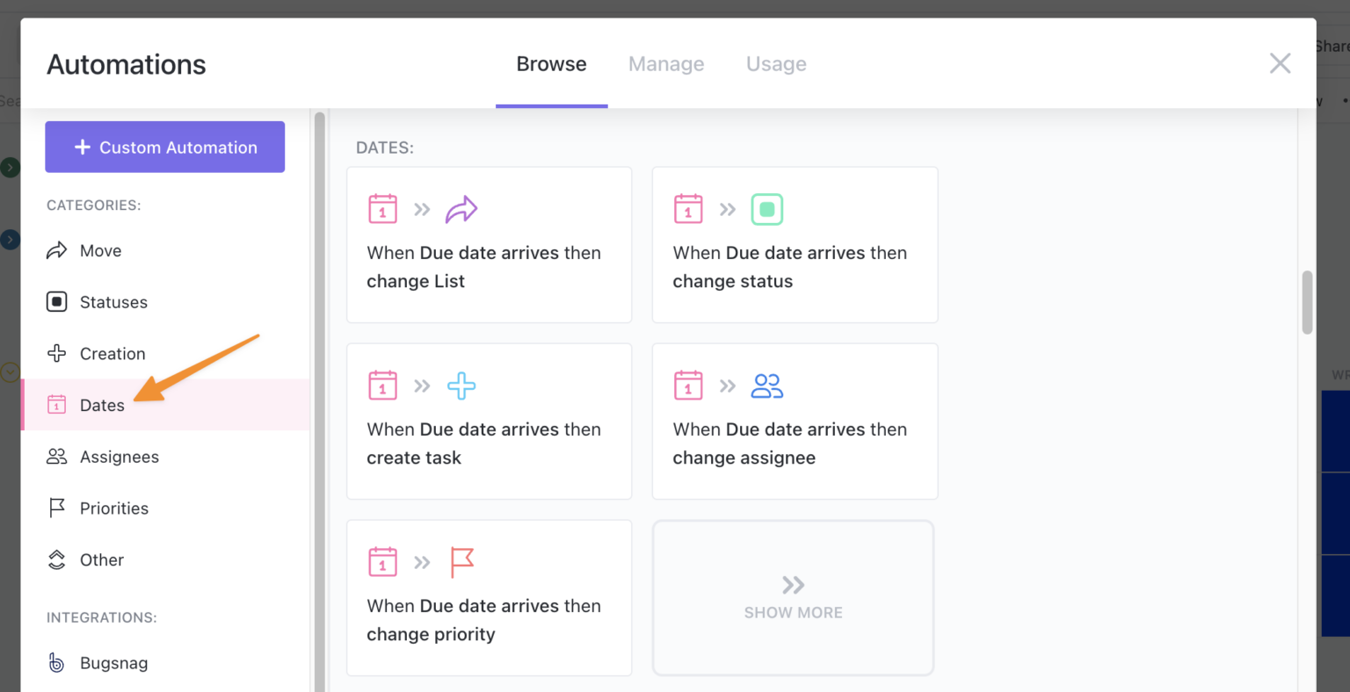Select the When Due date arrives then change status automation

[x=795, y=245]
